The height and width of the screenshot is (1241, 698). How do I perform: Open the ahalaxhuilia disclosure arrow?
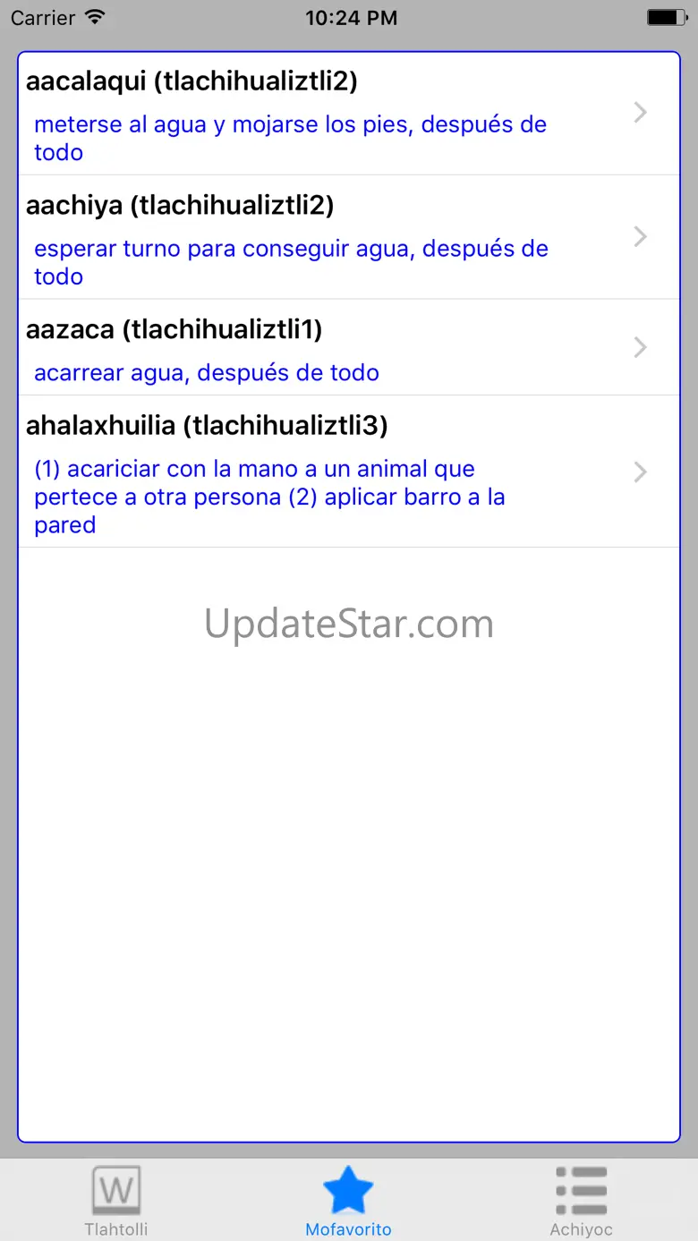coord(640,472)
